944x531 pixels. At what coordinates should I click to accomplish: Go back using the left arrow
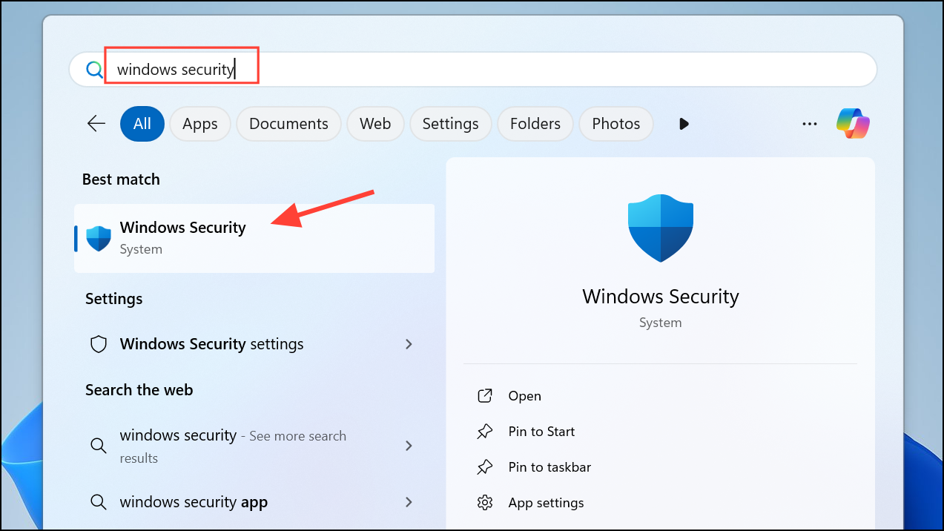(x=96, y=123)
